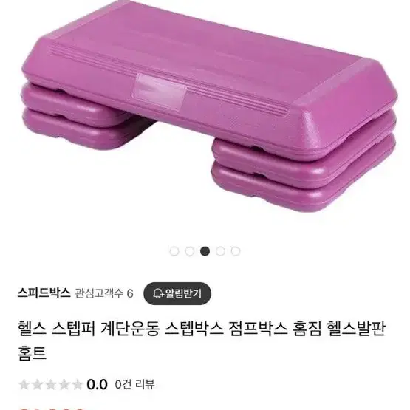Tap the active dark carousel dot
The image size is (410, 410).
(x=205, y=251)
